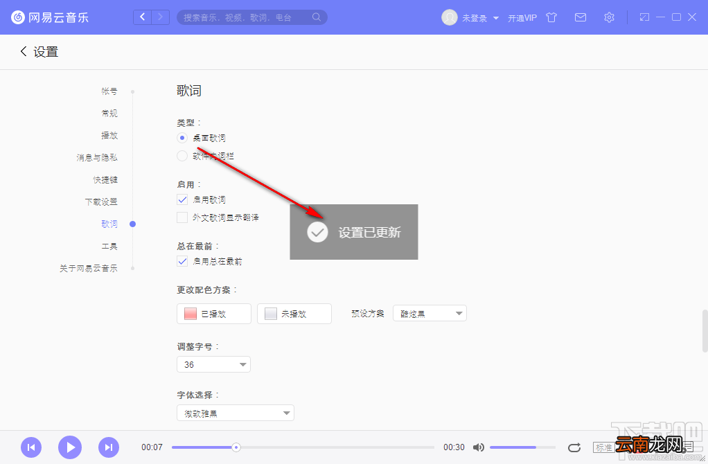Click the playback progress slider
This screenshot has width=708, height=464.
(303, 447)
